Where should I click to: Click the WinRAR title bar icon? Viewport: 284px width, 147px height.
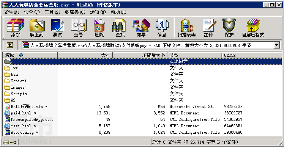[5, 5]
